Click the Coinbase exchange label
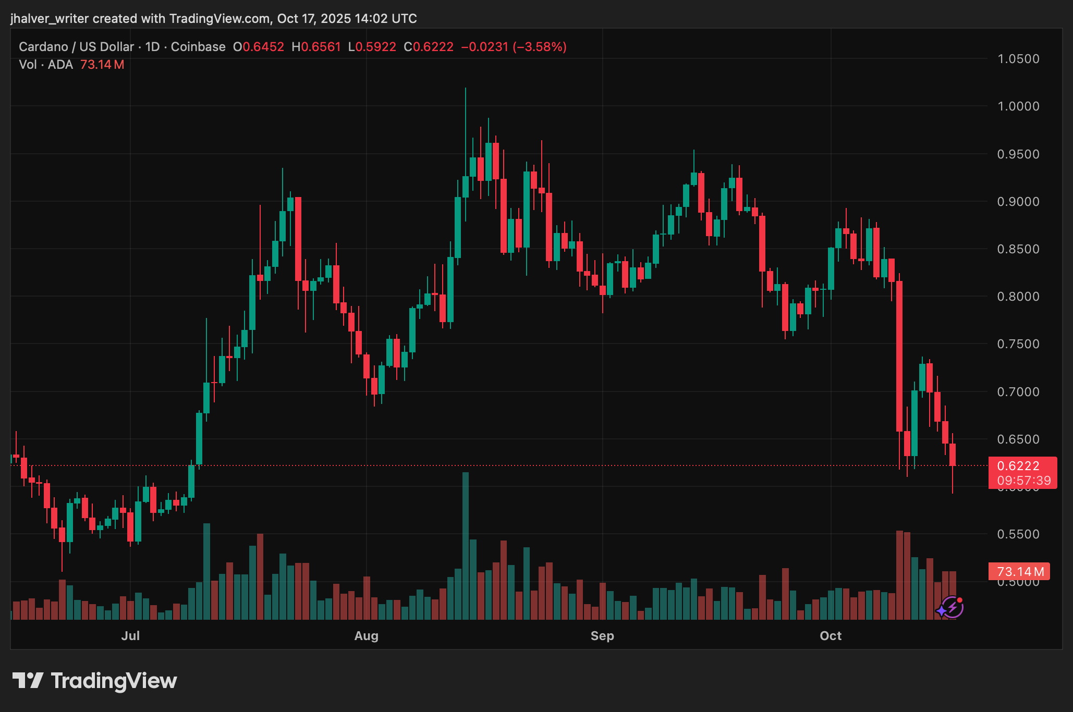Image resolution: width=1073 pixels, height=712 pixels. pos(198,47)
